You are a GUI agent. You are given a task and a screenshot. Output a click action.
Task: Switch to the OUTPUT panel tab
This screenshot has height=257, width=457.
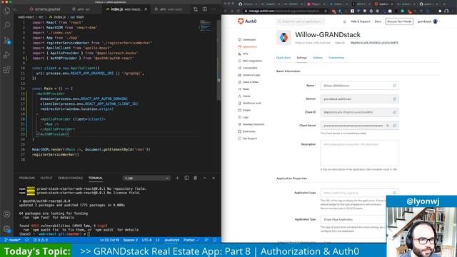point(46,178)
